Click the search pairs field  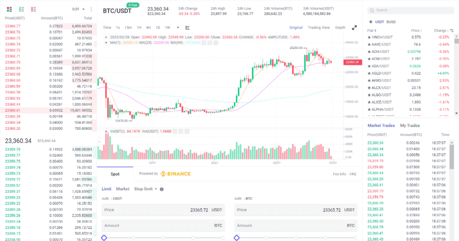[411, 10]
